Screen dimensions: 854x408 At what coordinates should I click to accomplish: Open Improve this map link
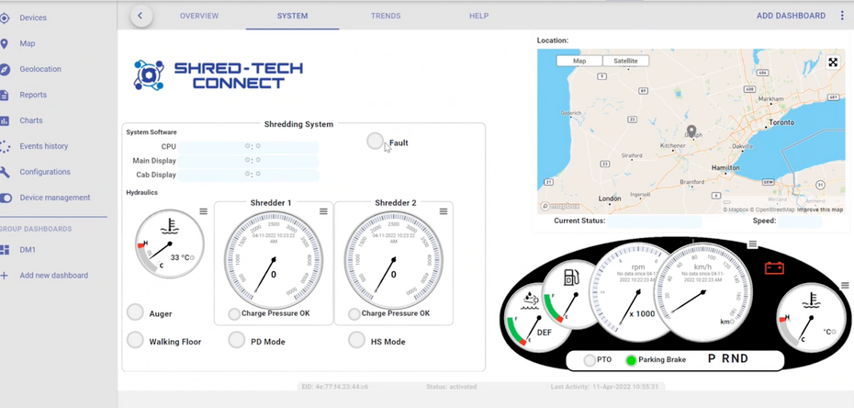[x=820, y=210]
